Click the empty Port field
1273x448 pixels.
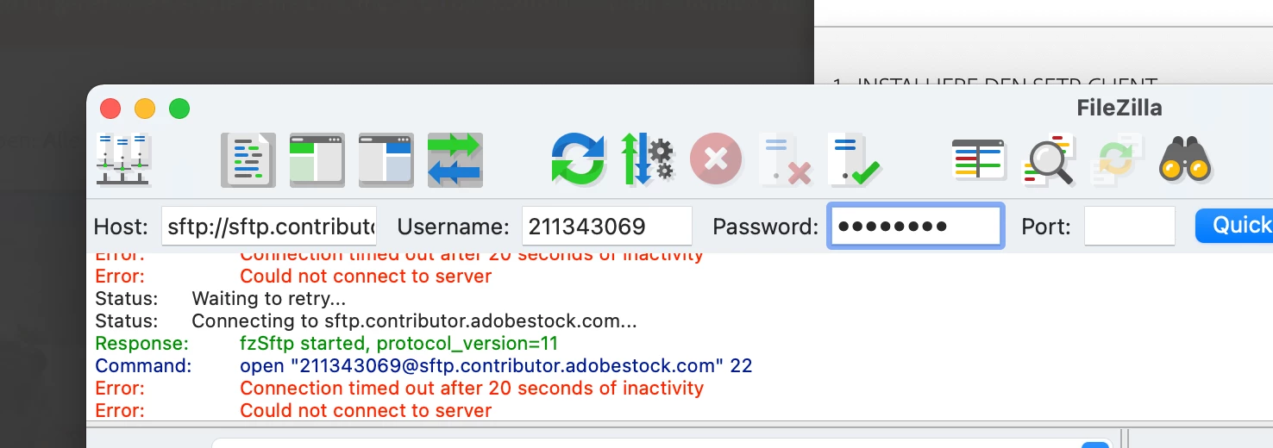(1130, 227)
